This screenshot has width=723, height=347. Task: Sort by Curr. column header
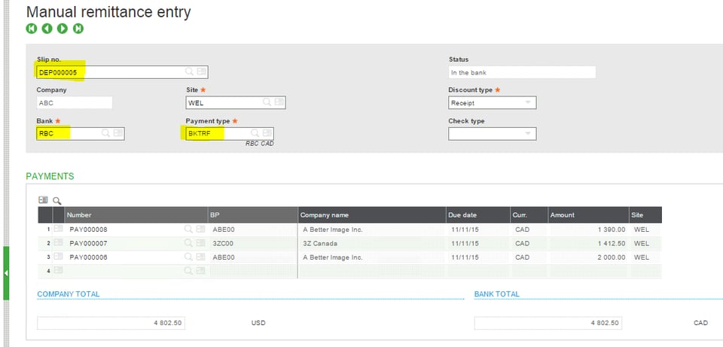point(529,215)
